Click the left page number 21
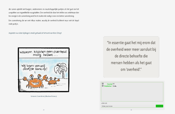The image size is (175, 114). 44,110
